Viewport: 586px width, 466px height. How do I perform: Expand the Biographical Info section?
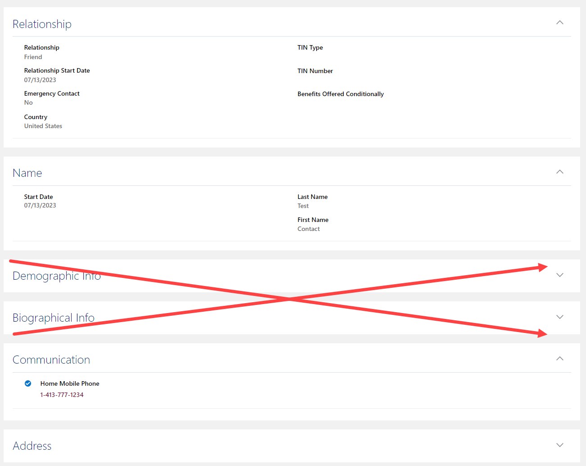pos(559,317)
